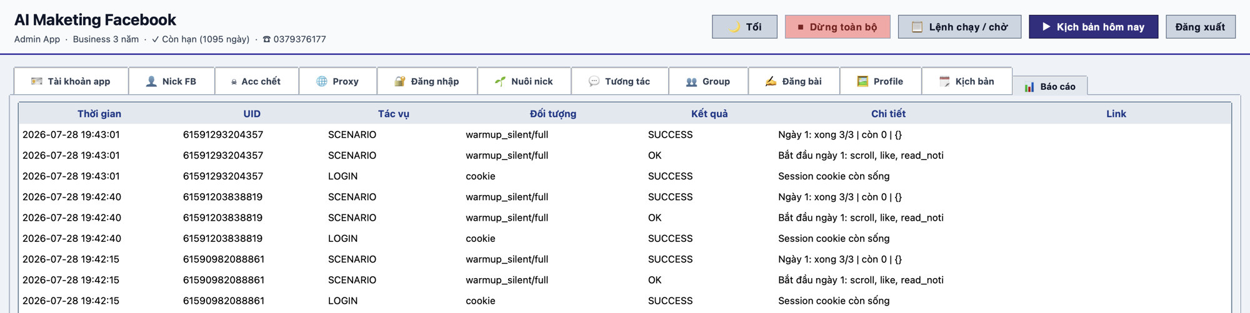Toggle dark mode with Tối button
1250x313 pixels.
coord(745,27)
